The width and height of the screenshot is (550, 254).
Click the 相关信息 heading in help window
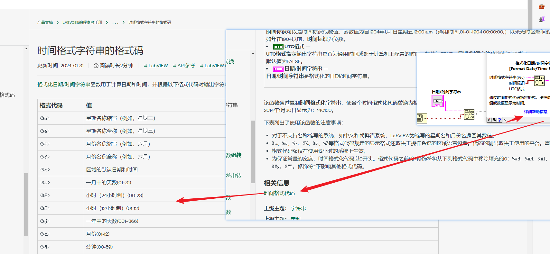click(x=277, y=183)
